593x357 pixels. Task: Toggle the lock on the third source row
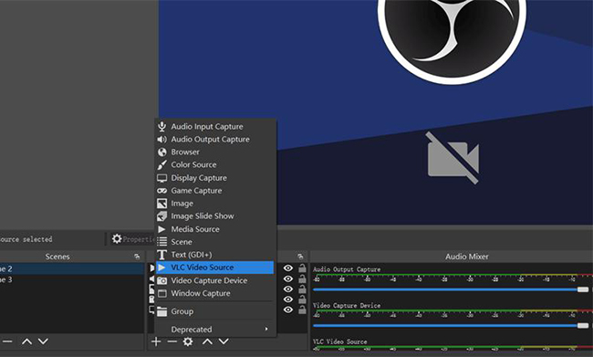[x=302, y=289]
